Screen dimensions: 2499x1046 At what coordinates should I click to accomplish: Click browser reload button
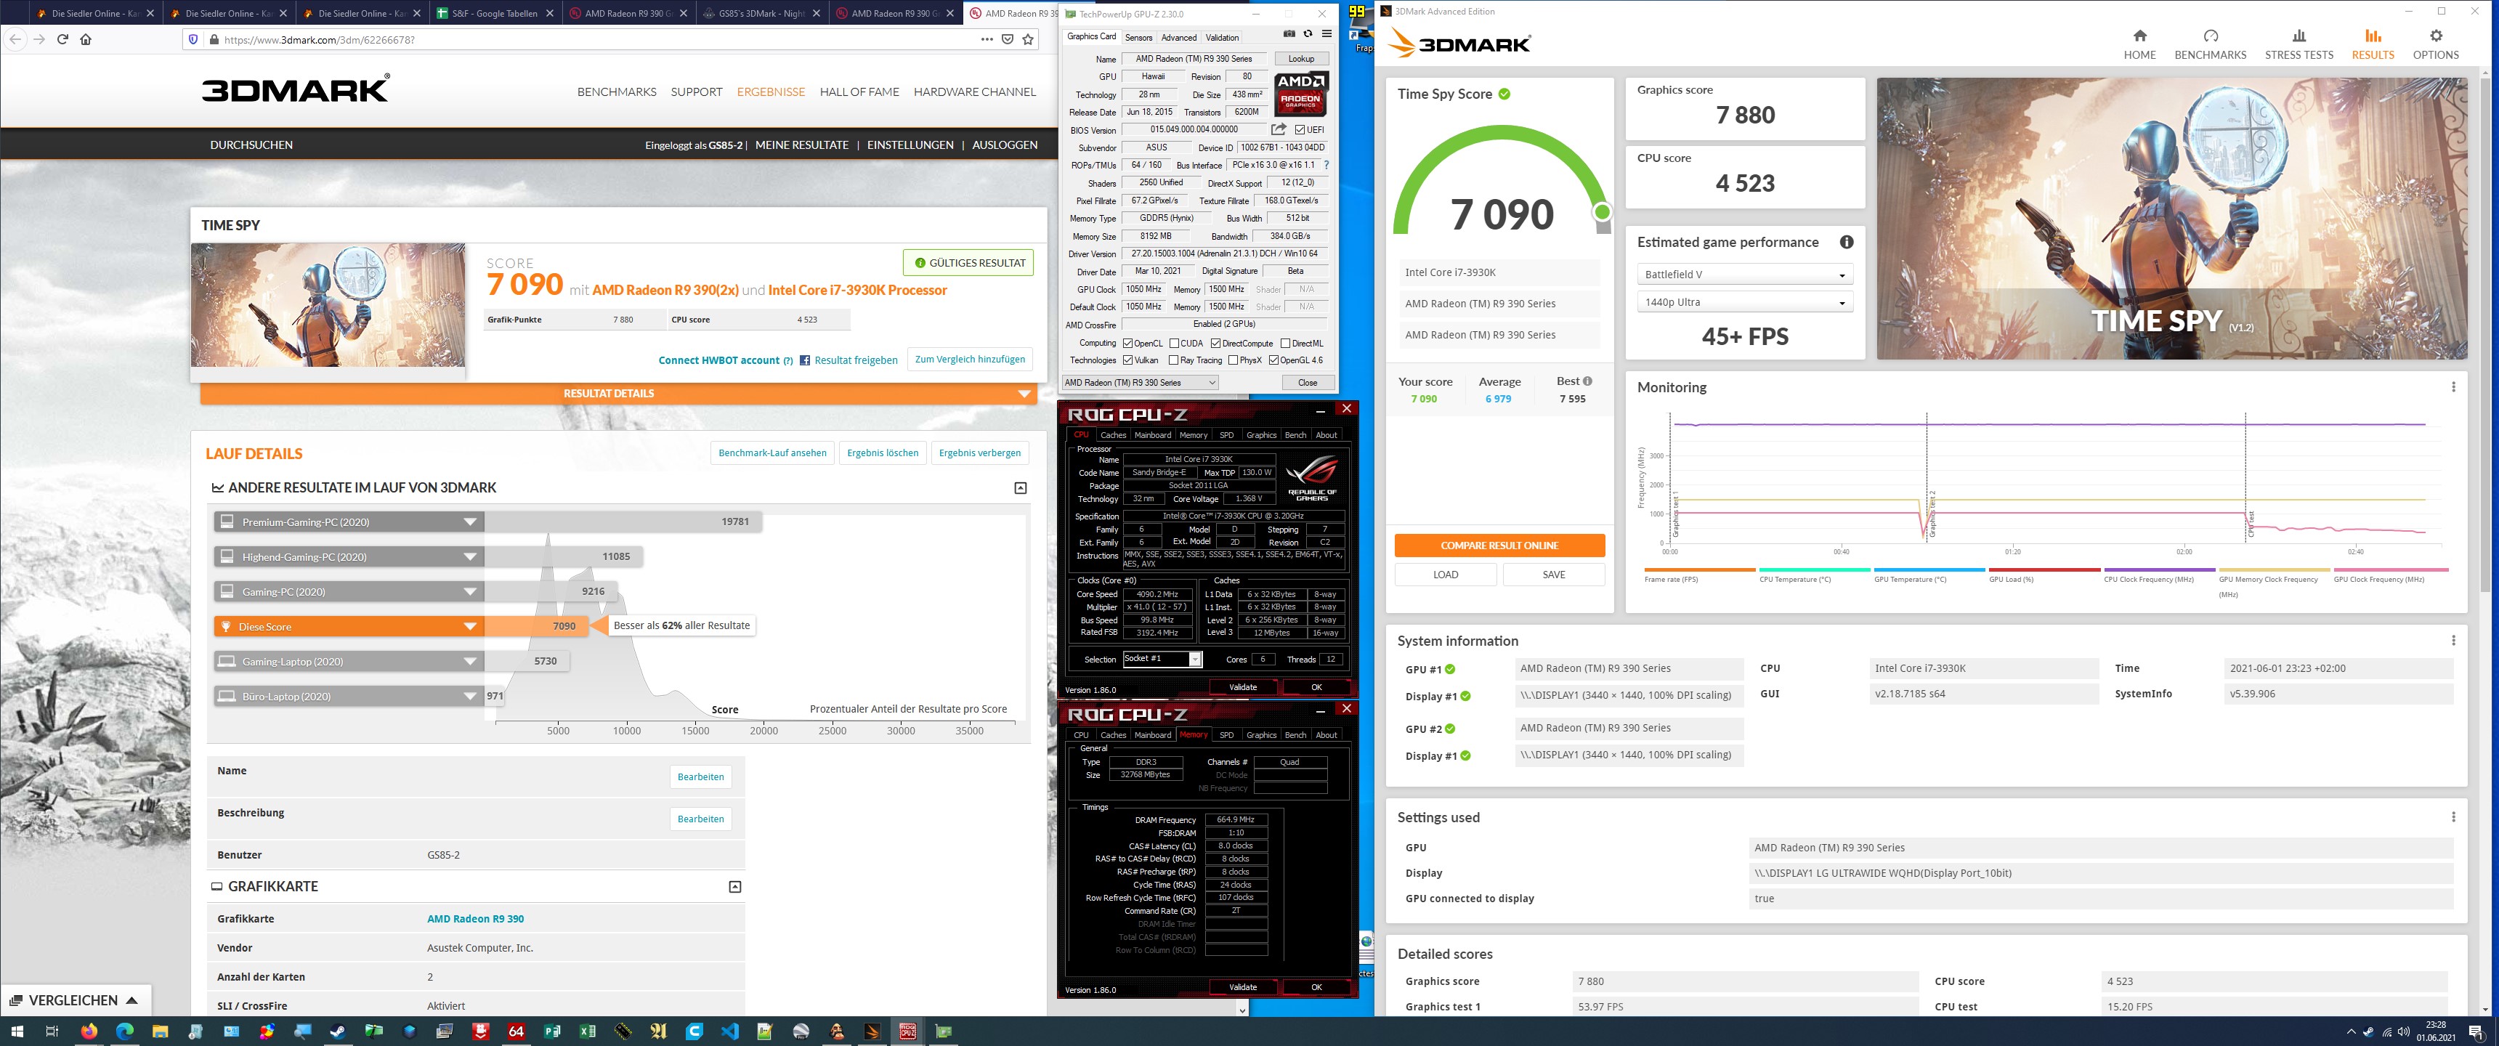click(62, 40)
